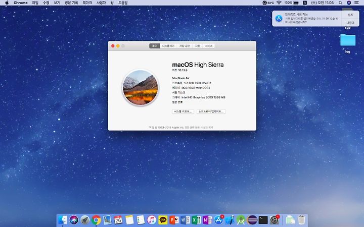This screenshot has height=227, width=364.
Task: Open Spotlight search magnifier
Action: point(340,3)
